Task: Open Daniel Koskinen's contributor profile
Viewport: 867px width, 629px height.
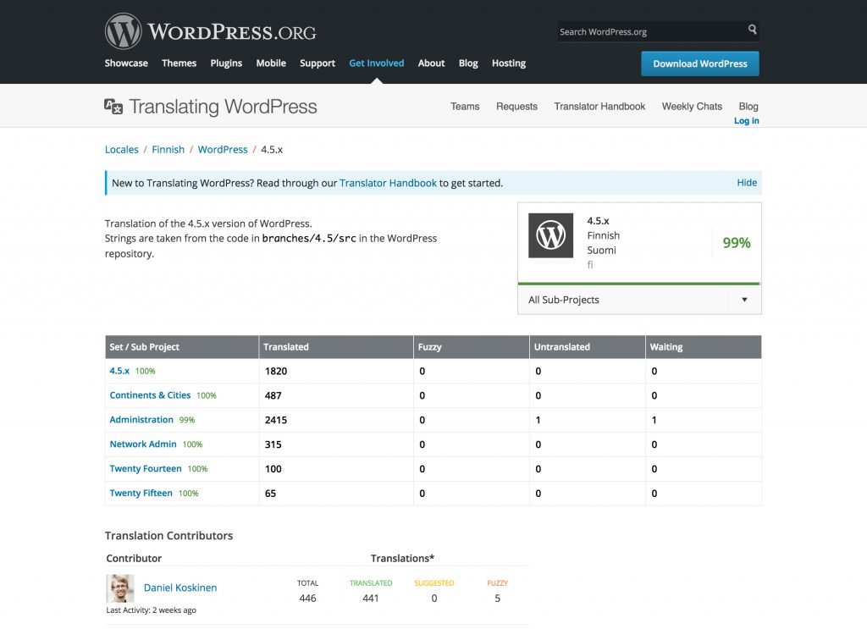Action: coord(180,588)
